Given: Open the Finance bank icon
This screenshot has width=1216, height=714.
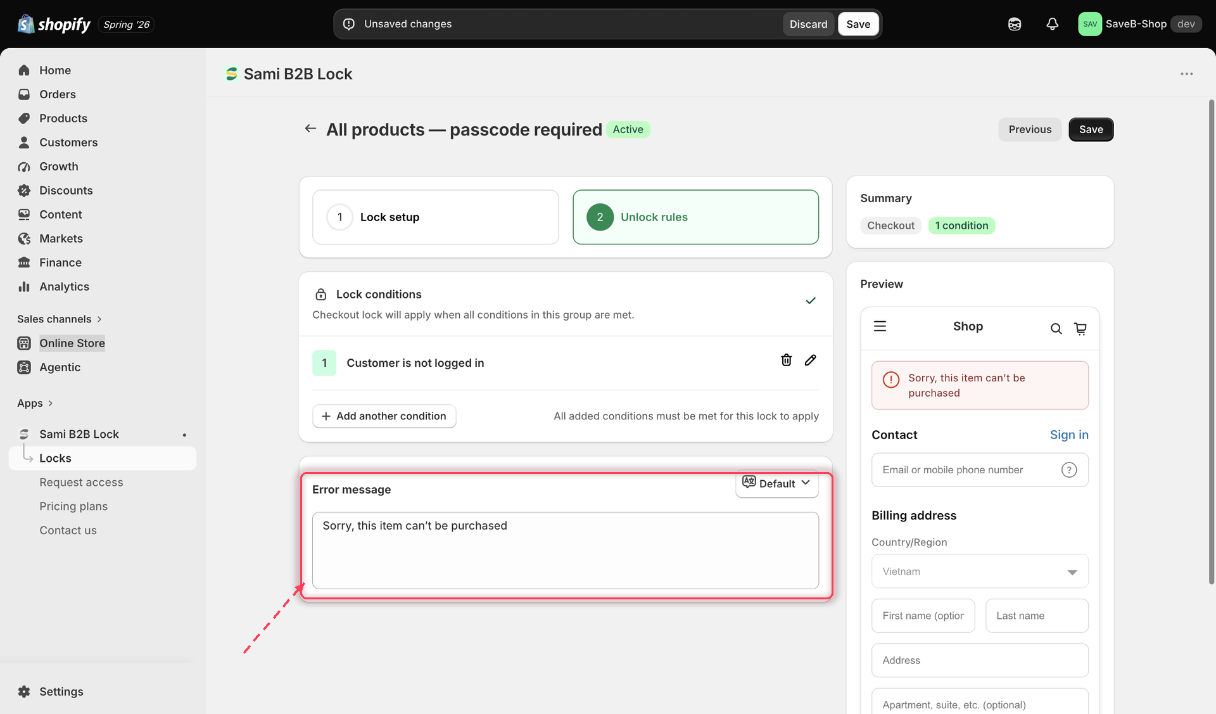Looking at the screenshot, I should [24, 263].
